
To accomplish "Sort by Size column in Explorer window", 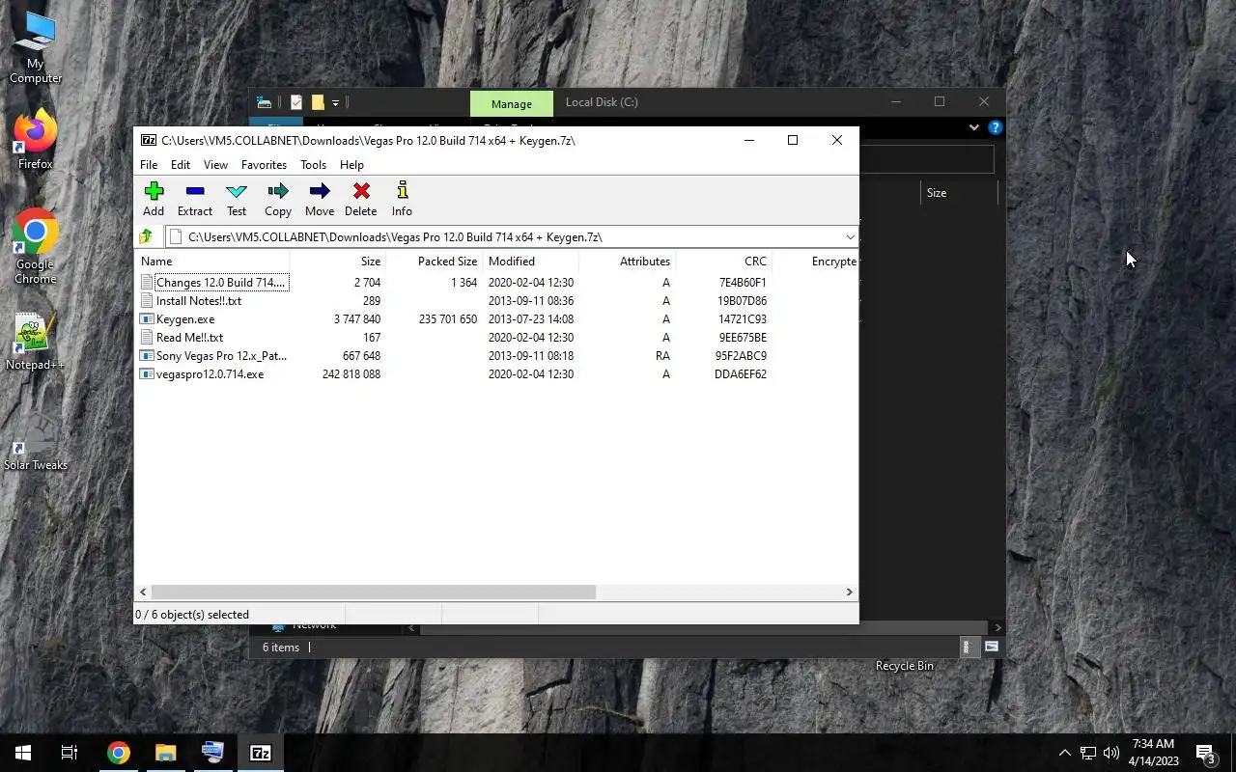I will [x=937, y=193].
